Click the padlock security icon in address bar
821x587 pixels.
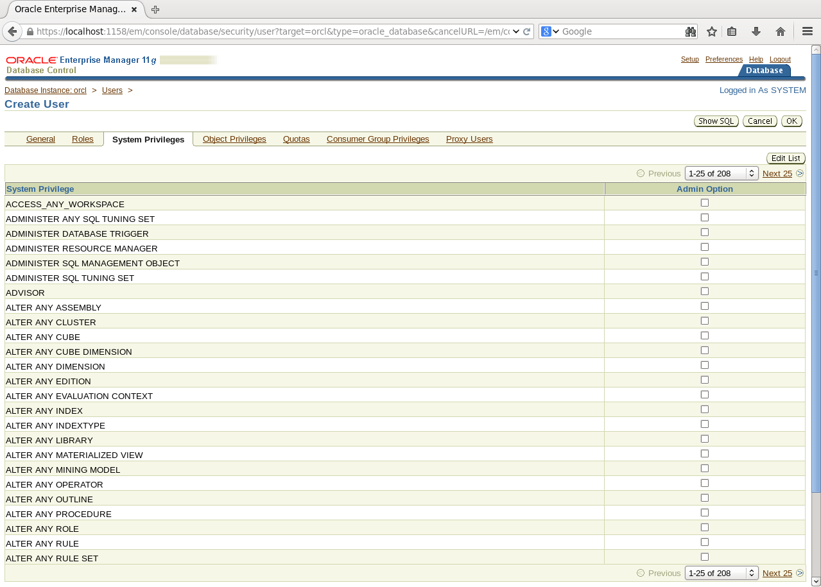30,31
